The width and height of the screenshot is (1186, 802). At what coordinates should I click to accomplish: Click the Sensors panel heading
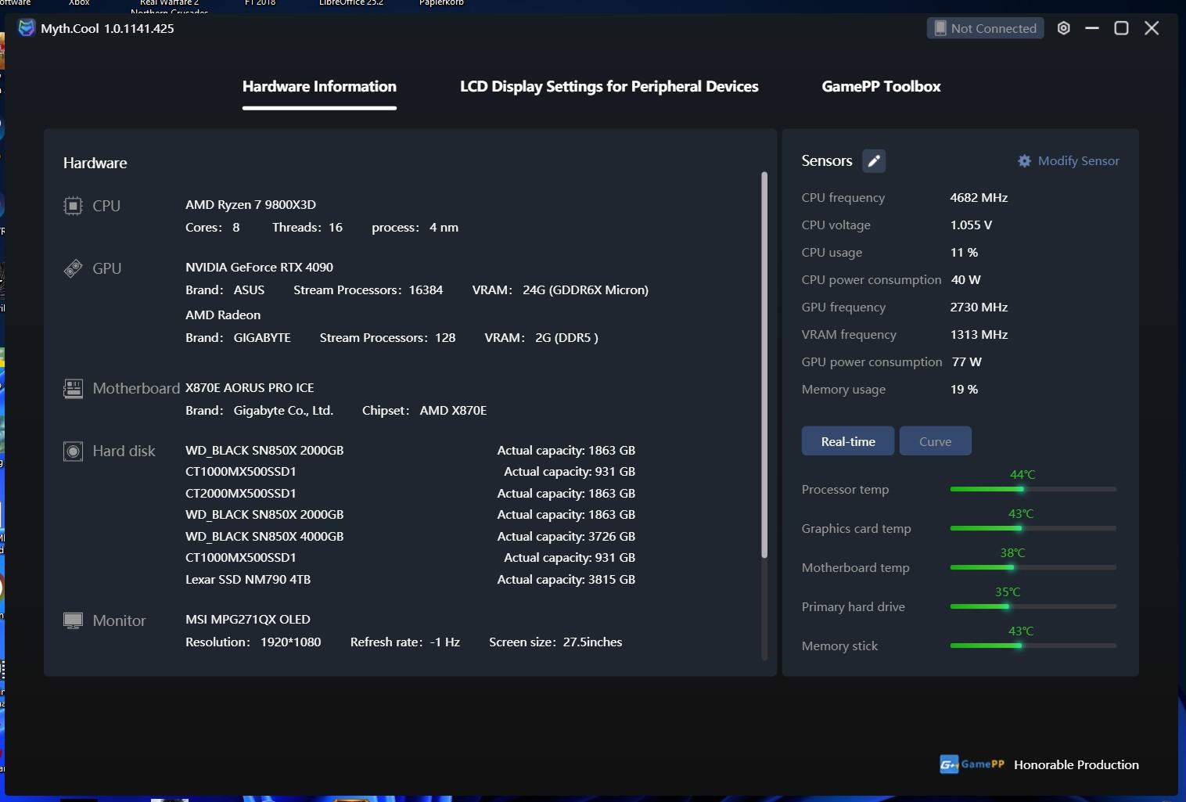827,160
